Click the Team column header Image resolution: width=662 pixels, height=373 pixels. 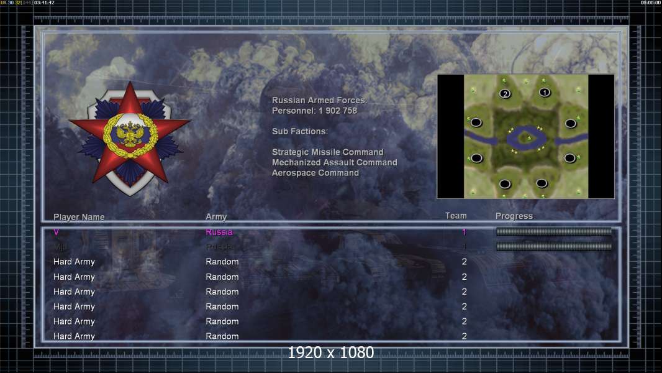(456, 216)
